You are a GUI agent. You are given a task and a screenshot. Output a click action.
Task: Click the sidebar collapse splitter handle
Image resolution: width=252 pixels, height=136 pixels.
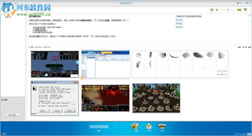26,64
